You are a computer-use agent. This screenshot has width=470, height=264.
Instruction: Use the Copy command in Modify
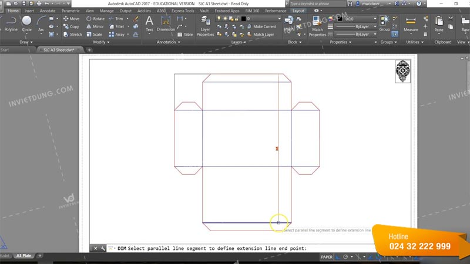[x=71, y=26]
